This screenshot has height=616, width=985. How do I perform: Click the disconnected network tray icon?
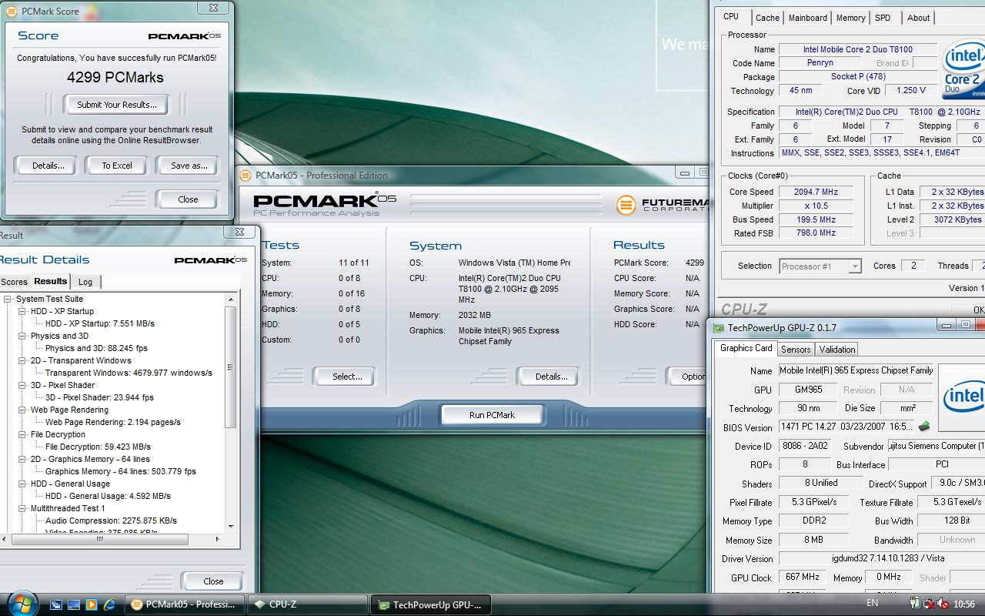click(x=929, y=604)
